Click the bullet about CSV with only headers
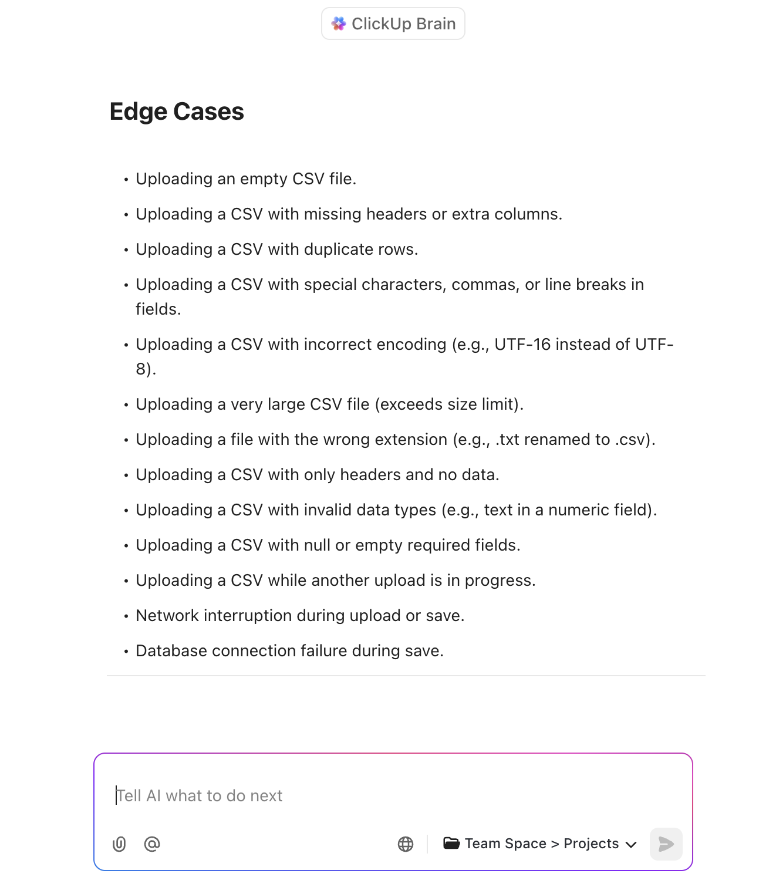Image resolution: width=776 pixels, height=877 pixels. [x=318, y=474]
